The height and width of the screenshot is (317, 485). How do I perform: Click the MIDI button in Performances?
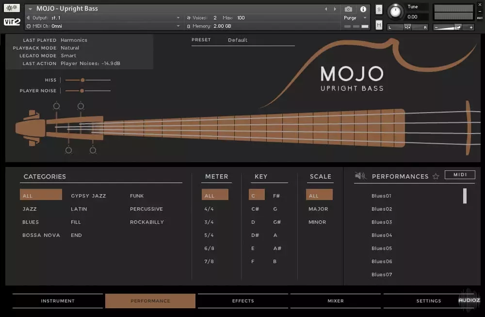tap(460, 175)
